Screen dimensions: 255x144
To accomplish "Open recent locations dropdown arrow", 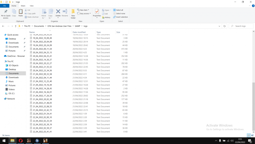I will 12,26.
